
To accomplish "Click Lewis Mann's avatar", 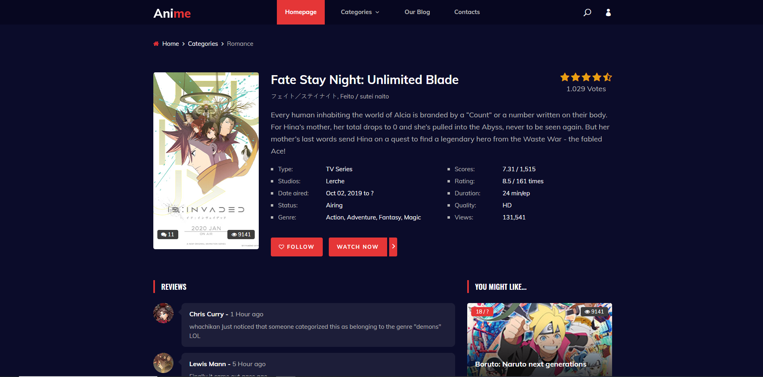I will 163,363.
